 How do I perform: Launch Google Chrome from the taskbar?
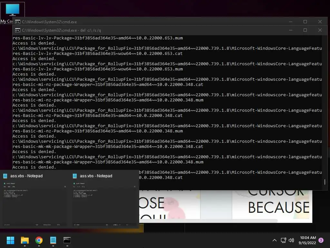(39, 240)
